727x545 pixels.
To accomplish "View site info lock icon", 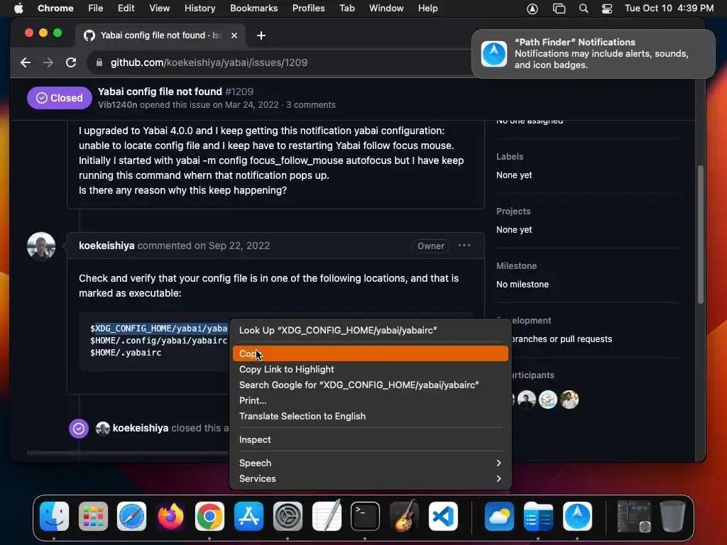I will pyautogui.click(x=99, y=62).
